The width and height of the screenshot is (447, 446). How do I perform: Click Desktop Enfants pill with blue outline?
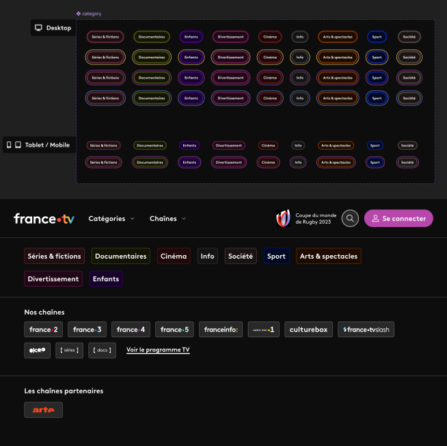point(191,98)
